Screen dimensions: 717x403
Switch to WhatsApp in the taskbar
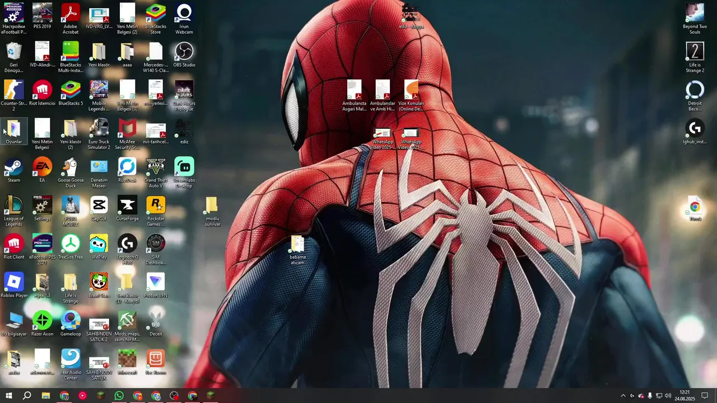tap(119, 396)
